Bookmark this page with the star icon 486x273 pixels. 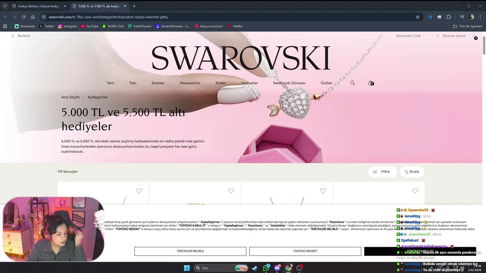pos(418,17)
